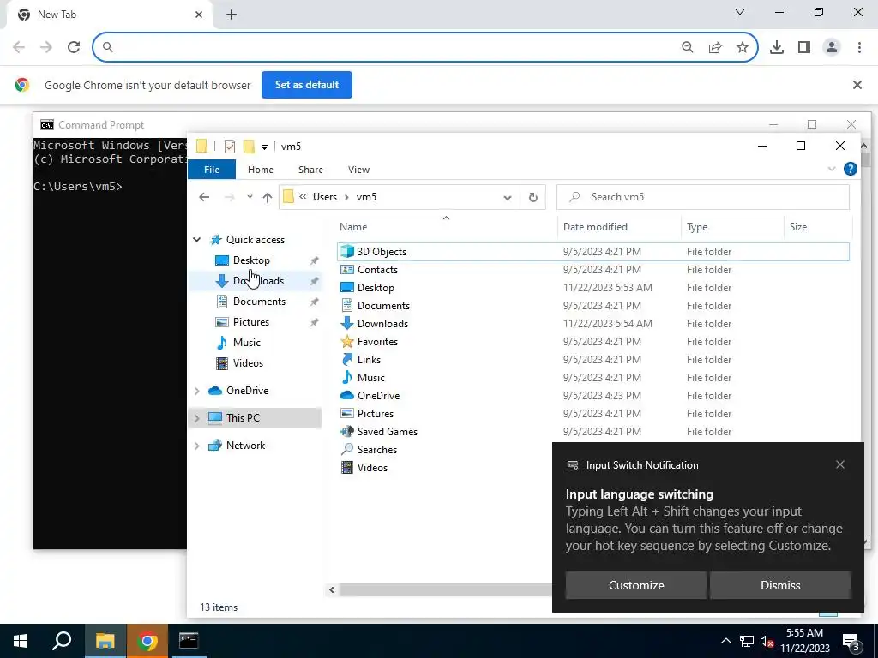Click the Properties quick access toolbar icon

[x=230, y=146]
